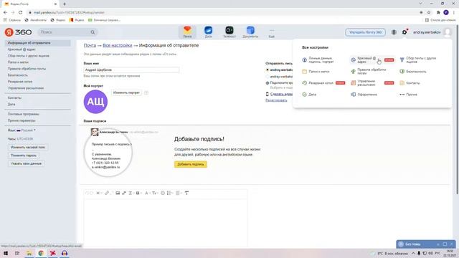Viewport: 459px width, 258px height.
Task: Open 'Контакты' in the settings popup
Action: coord(410,83)
